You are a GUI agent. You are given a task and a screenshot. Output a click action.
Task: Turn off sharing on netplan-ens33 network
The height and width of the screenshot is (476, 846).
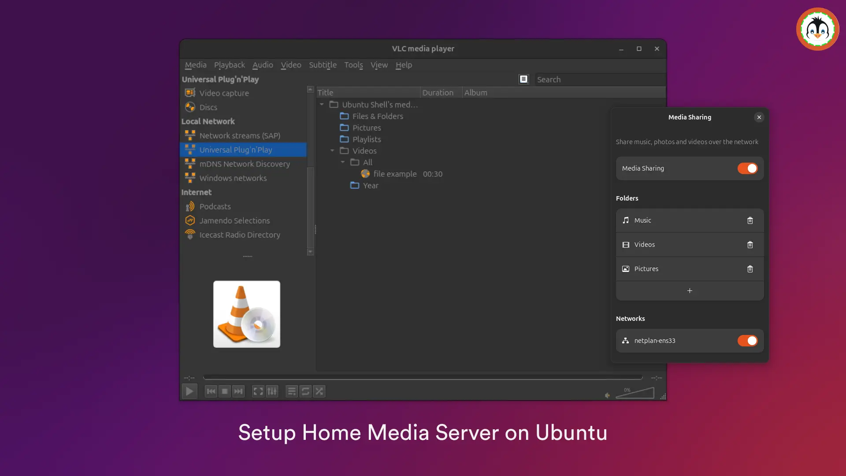point(747,341)
